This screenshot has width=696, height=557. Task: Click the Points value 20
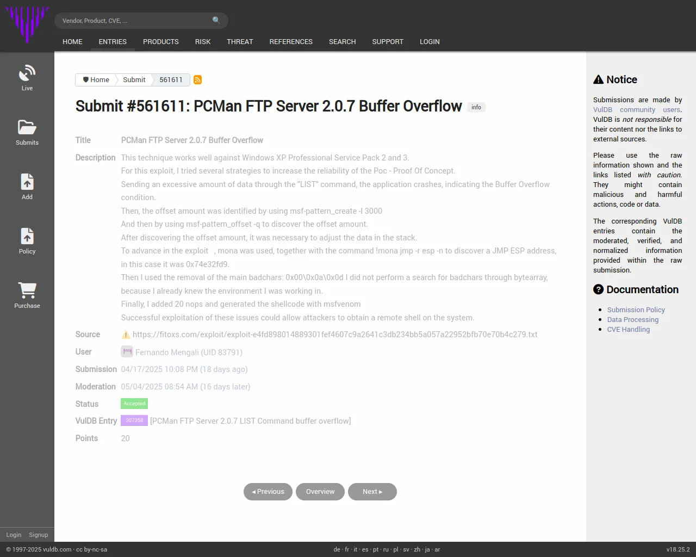tap(125, 438)
